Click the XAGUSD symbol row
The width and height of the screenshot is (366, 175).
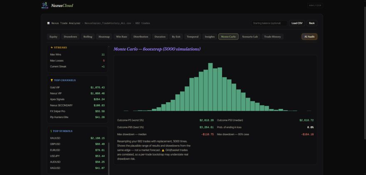point(77,168)
